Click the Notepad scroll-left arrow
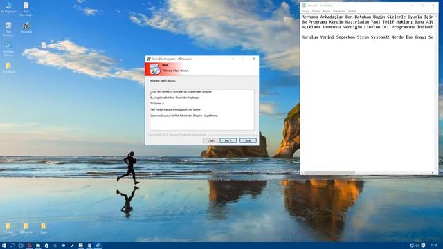The width and height of the screenshot is (443, 249). click(302, 172)
